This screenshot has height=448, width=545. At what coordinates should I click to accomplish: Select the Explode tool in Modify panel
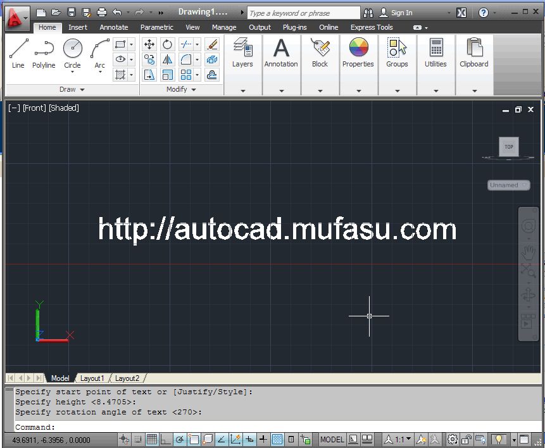pos(212,59)
